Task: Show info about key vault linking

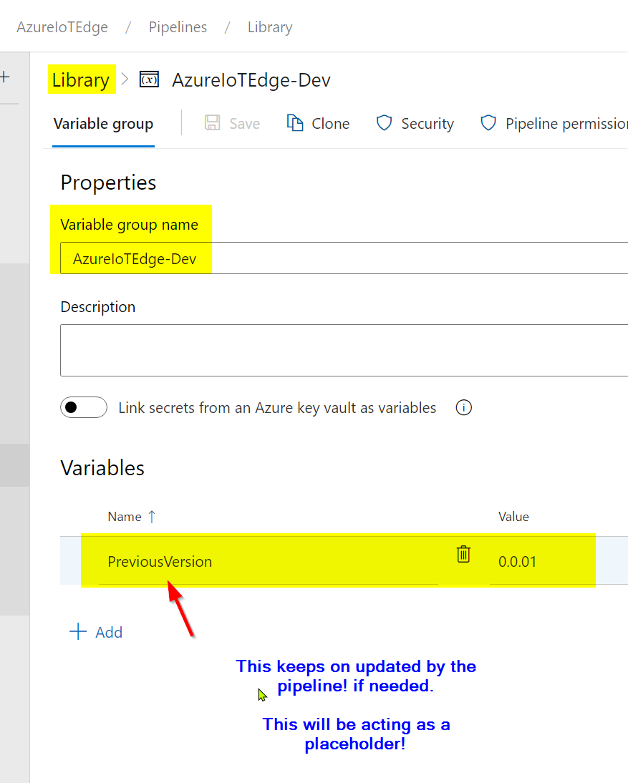Action: pos(463,407)
